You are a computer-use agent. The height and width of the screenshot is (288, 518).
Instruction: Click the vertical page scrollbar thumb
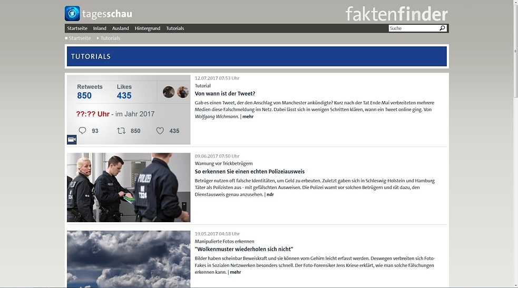tap(515, 51)
